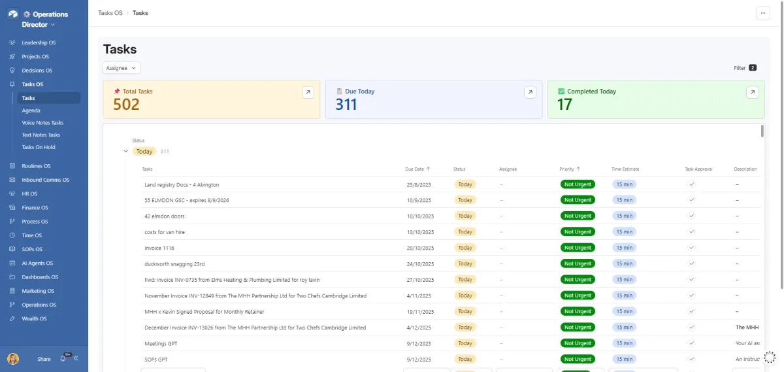Click the Filter button
Image resolution: width=784 pixels, height=372 pixels.
point(744,68)
